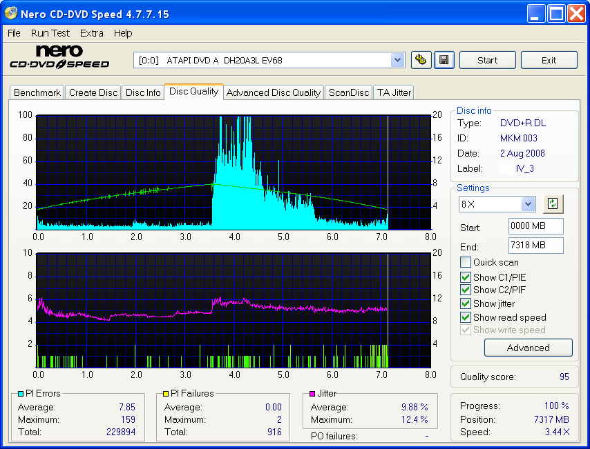The image size is (590, 449).
Task: Open the Extra menu
Action: tap(91, 33)
